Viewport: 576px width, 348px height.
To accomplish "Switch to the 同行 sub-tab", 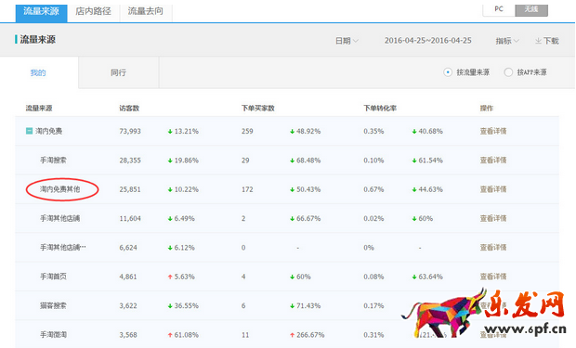I will [118, 72].
